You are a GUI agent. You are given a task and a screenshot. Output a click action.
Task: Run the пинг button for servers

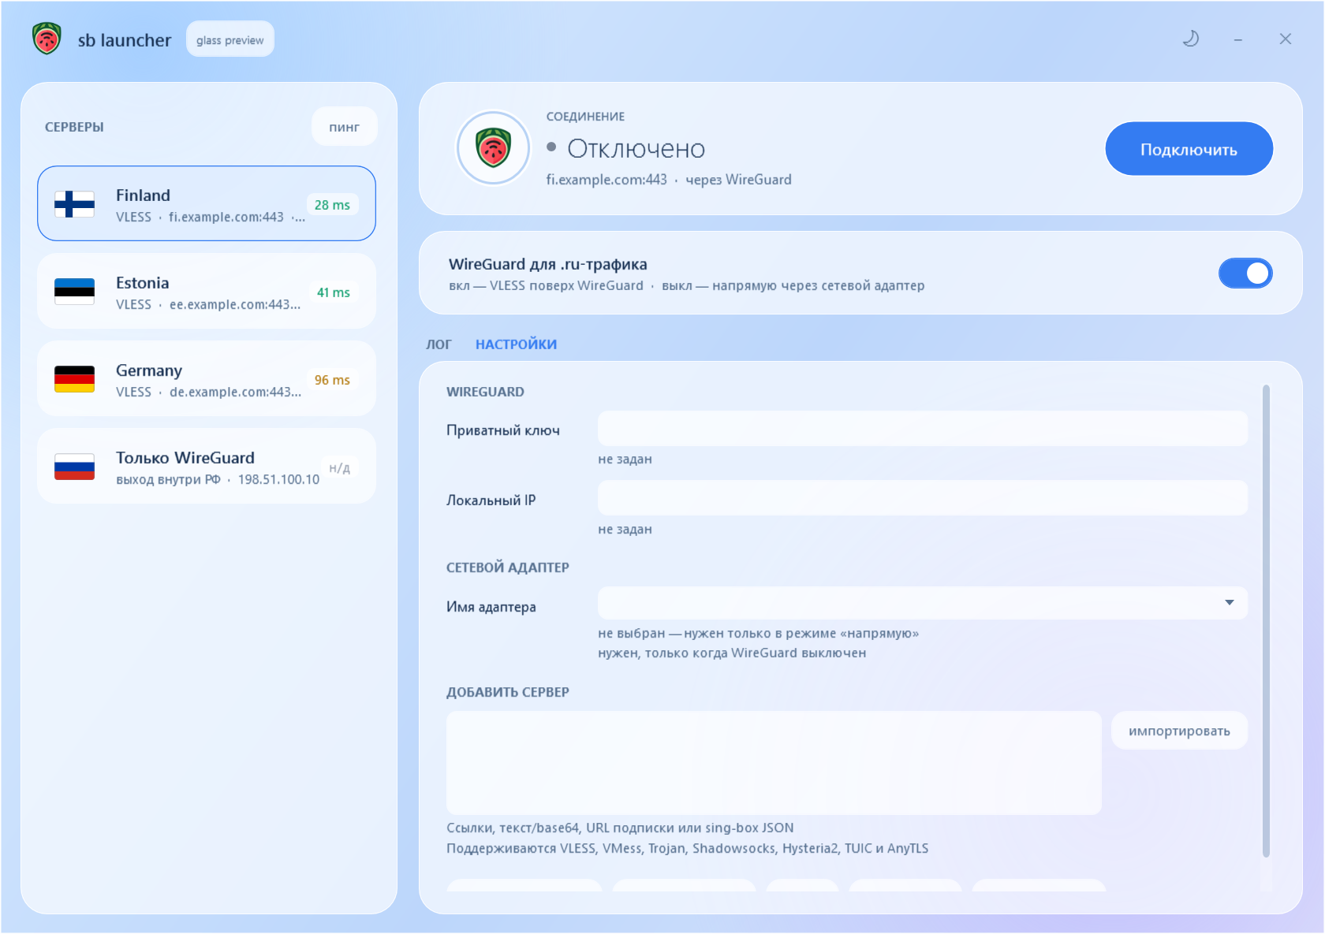point(344,127)
